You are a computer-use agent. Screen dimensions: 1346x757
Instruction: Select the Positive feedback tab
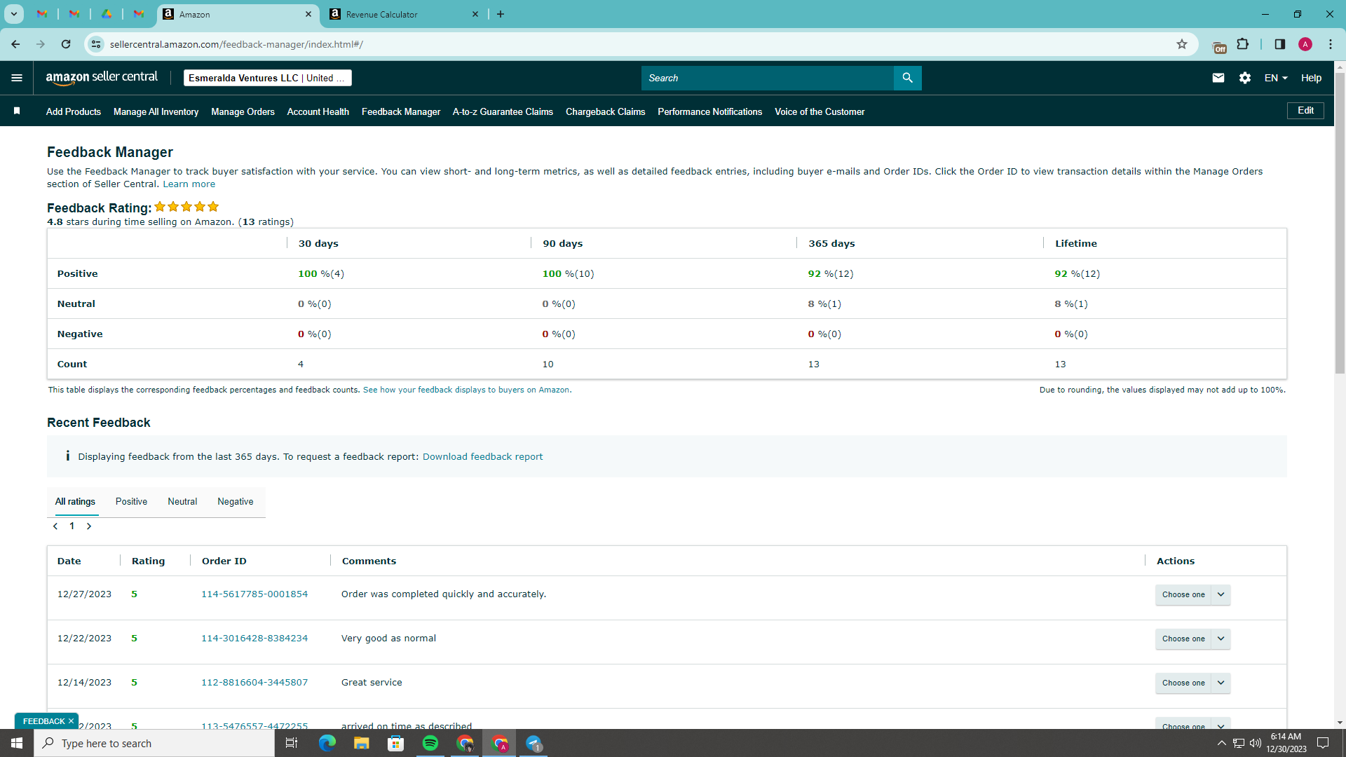tap(131, 502)
